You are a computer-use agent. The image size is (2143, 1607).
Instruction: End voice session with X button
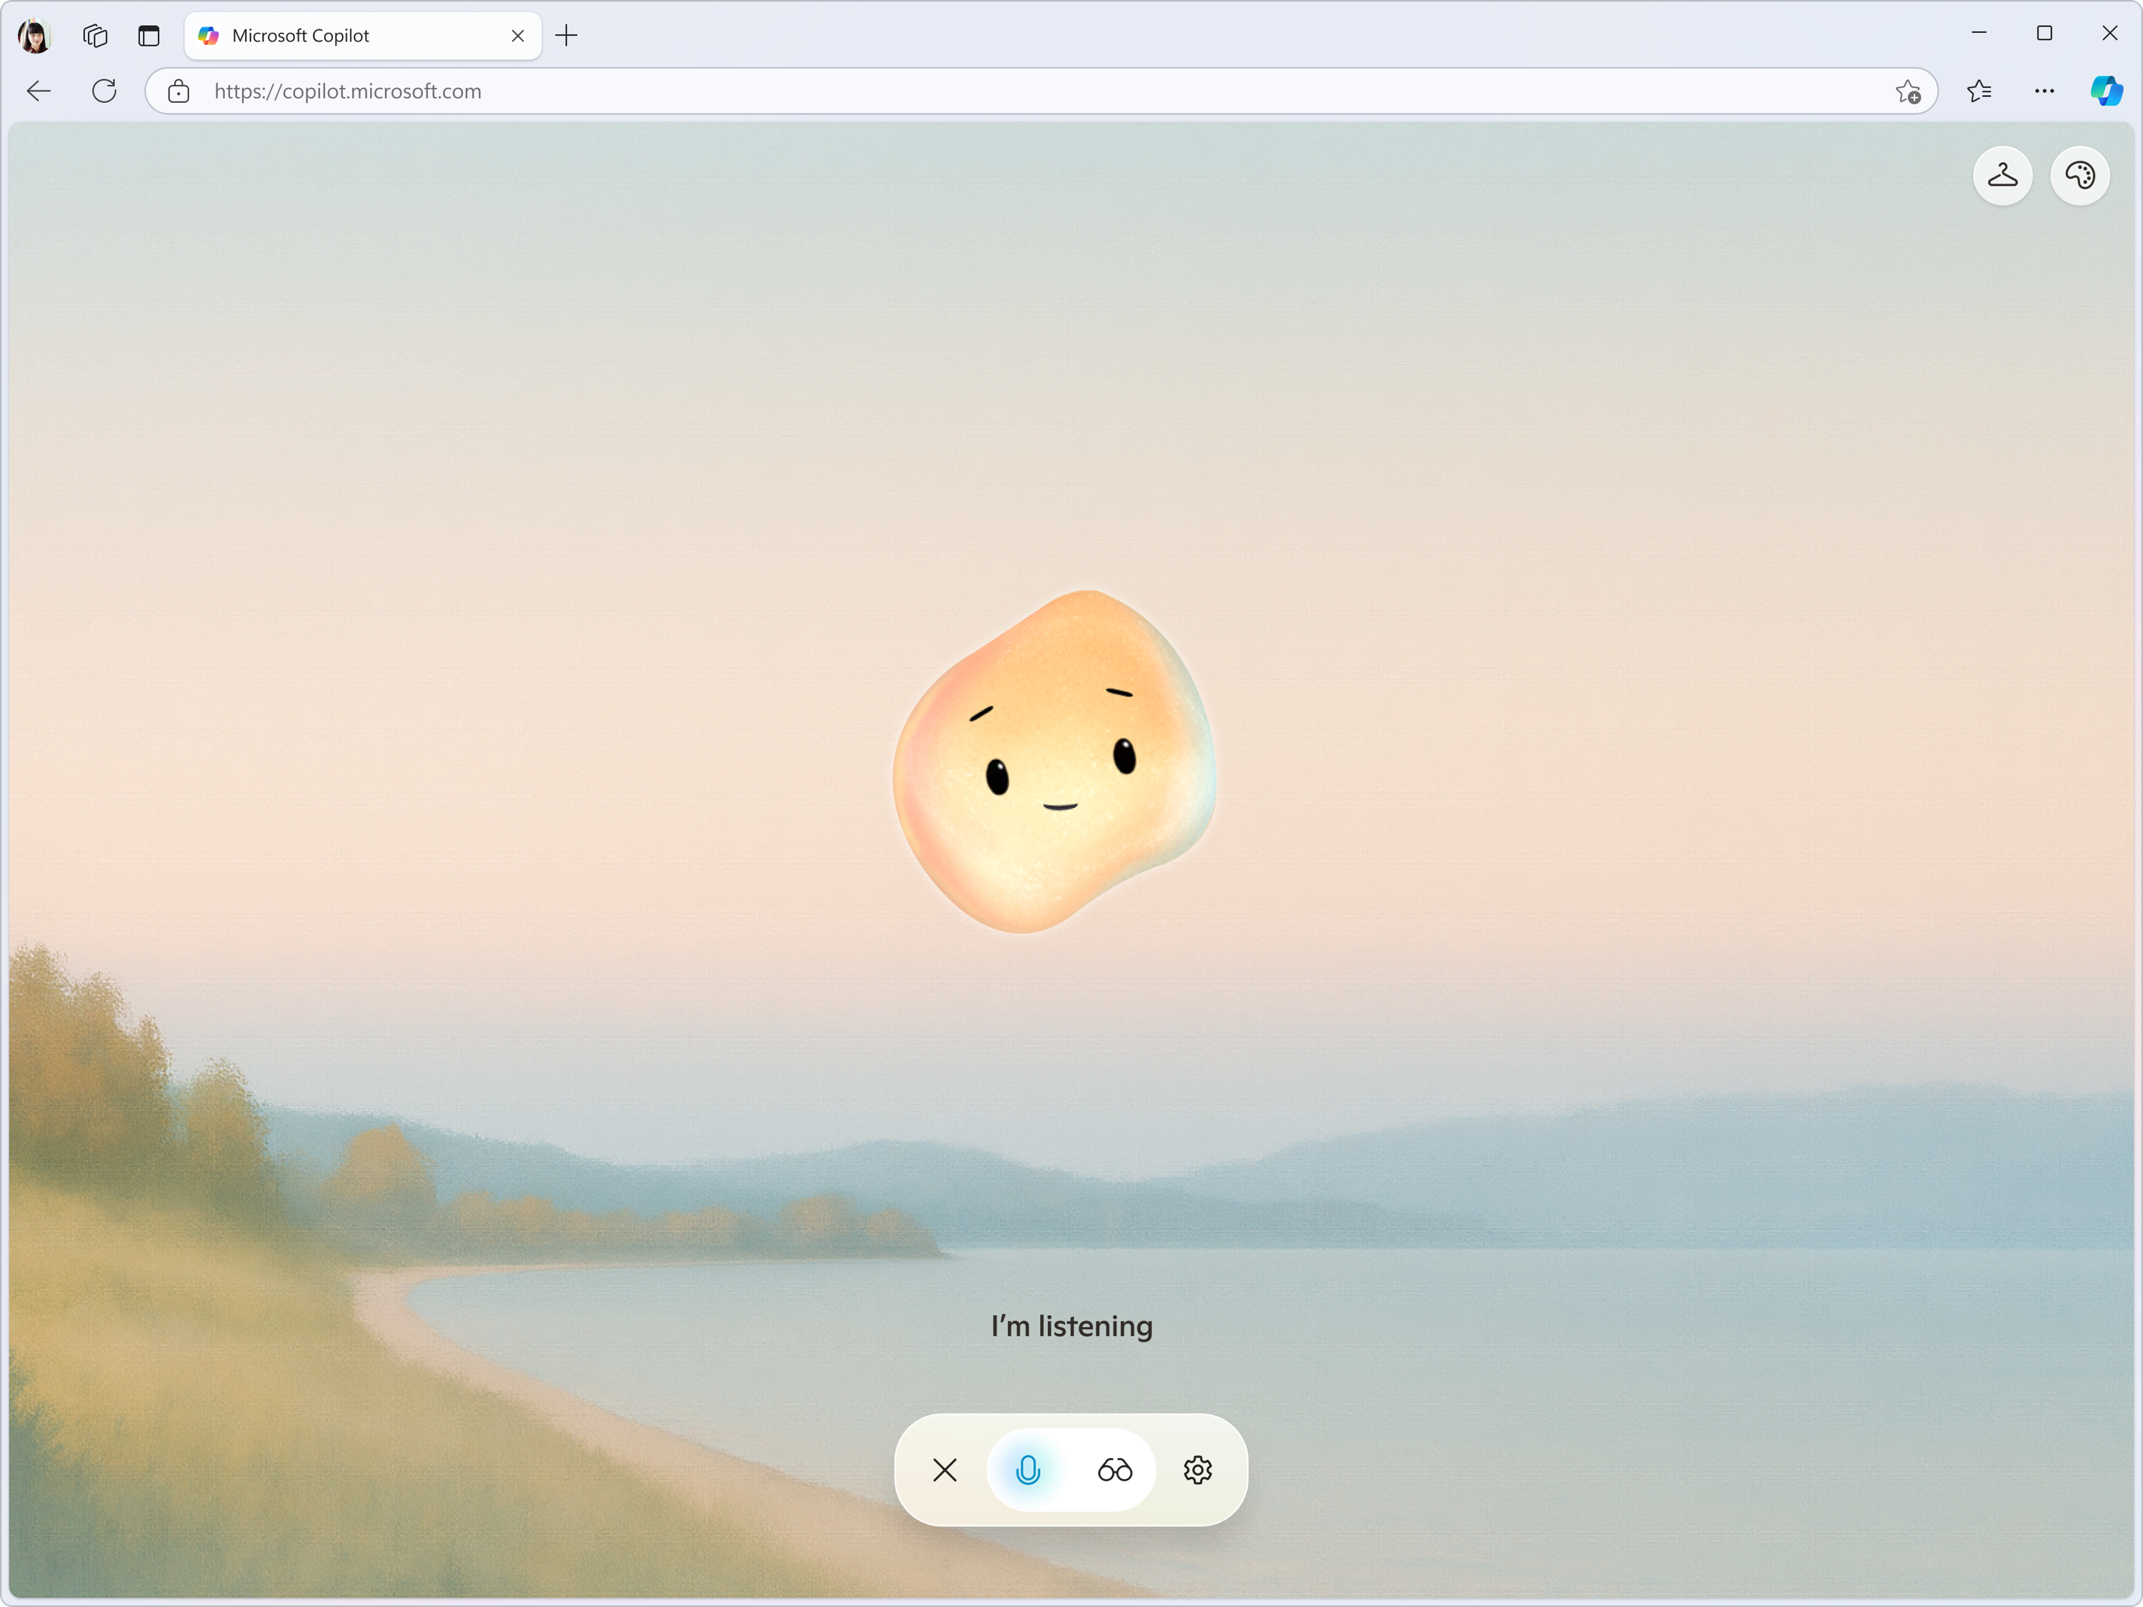[x=944, y=1469]
